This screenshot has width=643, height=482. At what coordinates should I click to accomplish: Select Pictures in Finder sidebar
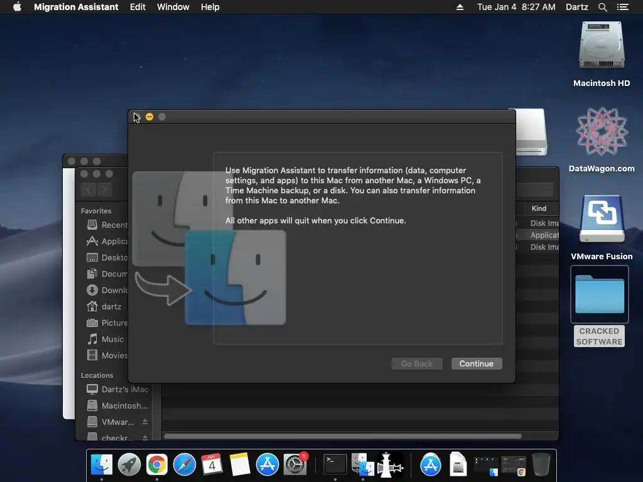pos(107,323)
